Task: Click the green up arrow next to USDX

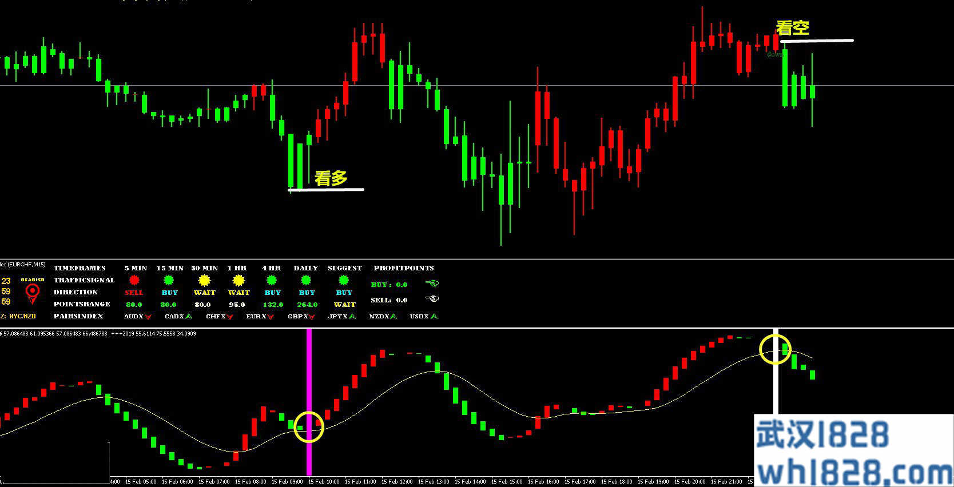Action: point(434,316)
